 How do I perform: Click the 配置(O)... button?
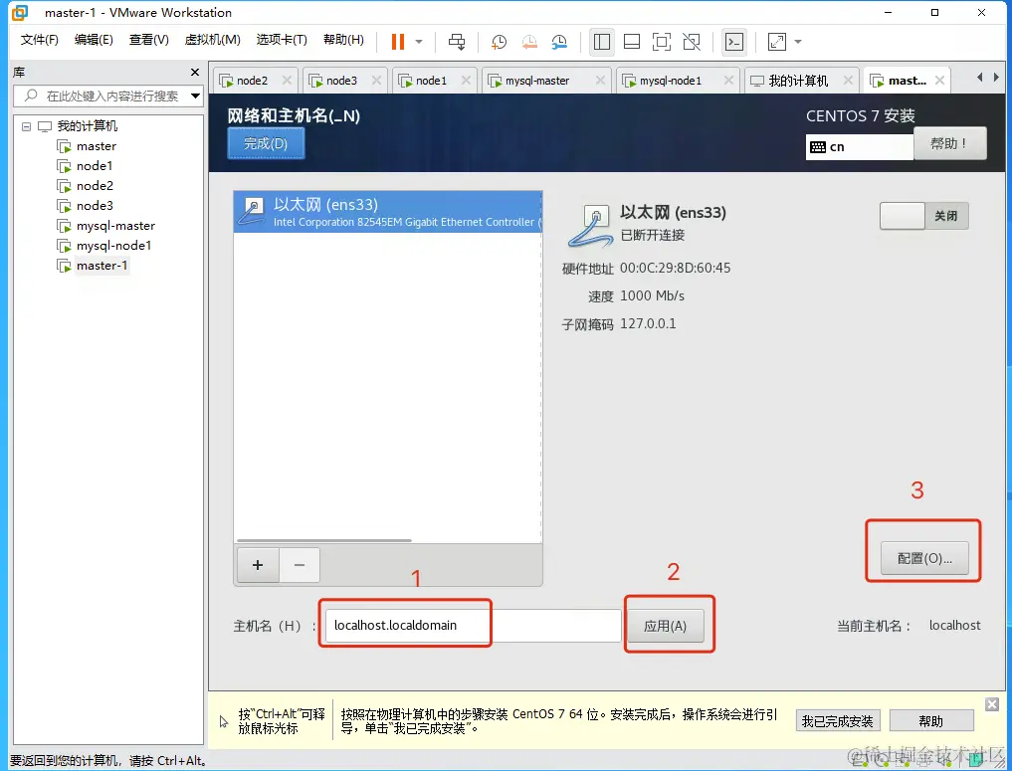click(x=924, y=558)
